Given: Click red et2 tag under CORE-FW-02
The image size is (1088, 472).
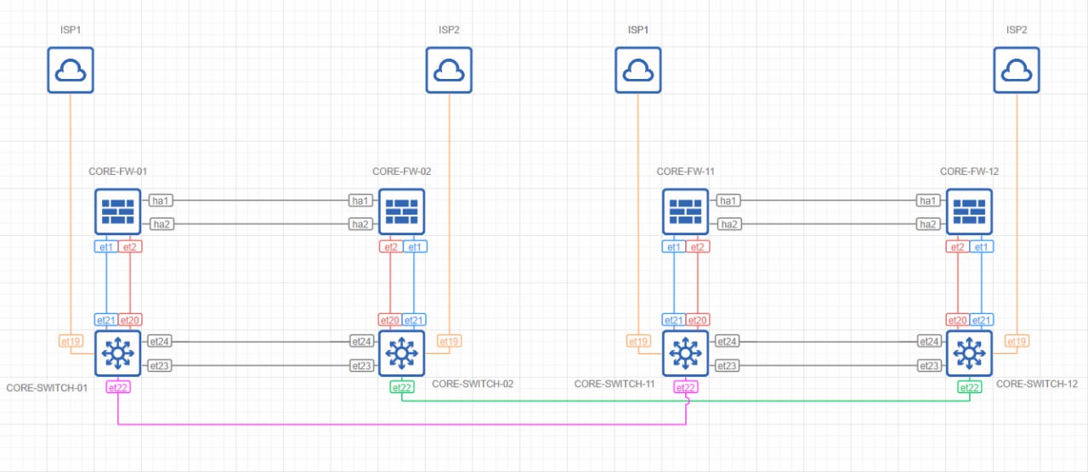Looking at the screenshot, I should click(390, 247).
